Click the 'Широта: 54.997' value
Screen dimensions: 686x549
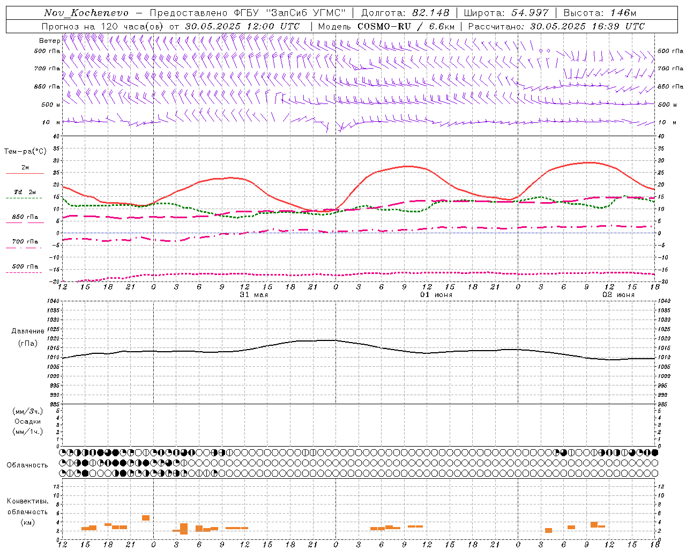point(506,13)
